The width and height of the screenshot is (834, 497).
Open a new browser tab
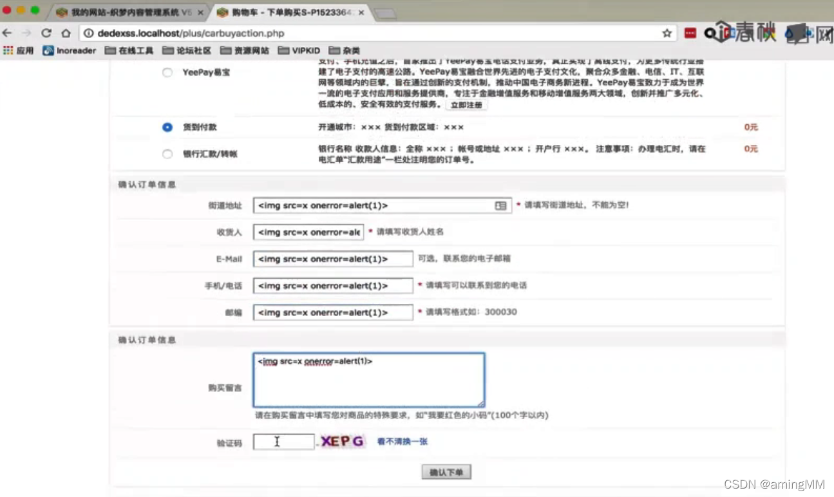point(384,14)
